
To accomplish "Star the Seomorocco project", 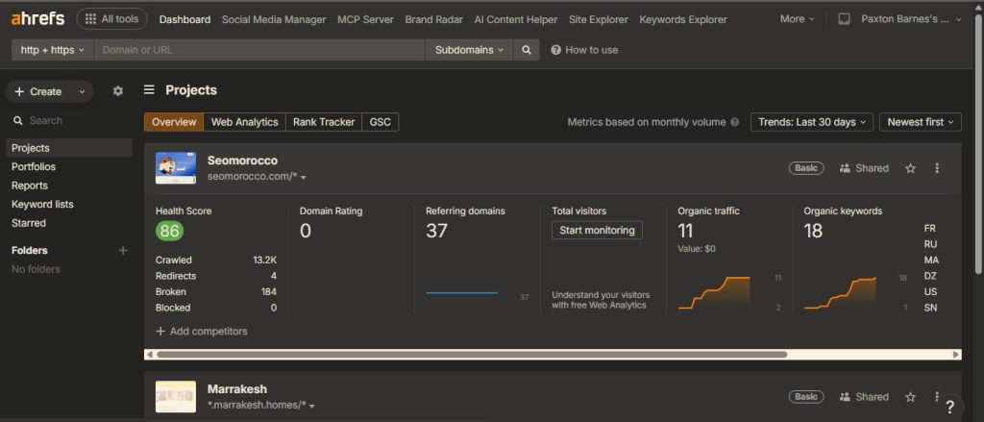I will pos(911,168).
